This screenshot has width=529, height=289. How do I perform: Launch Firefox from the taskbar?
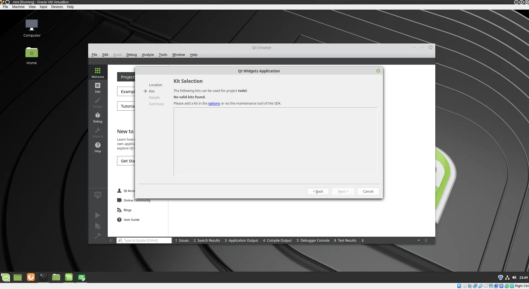[x=31, y=277]
